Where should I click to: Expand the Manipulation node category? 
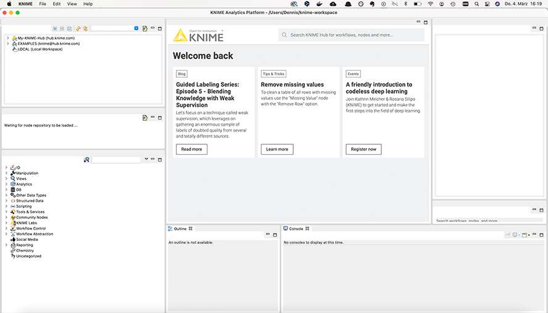6,173
